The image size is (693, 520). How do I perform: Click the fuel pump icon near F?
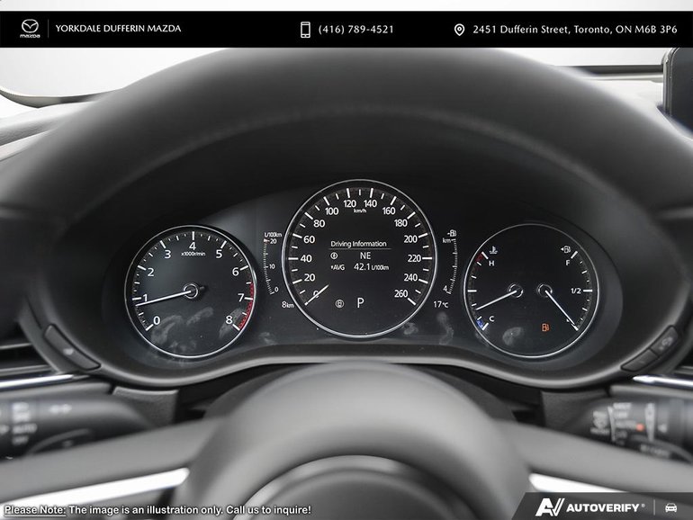click(565, 249)
